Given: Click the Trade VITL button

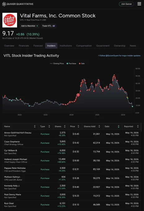Looking at the screenshot, I should coord(49,26).
